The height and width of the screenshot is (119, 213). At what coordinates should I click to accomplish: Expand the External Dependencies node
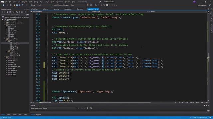pos(4,23)
